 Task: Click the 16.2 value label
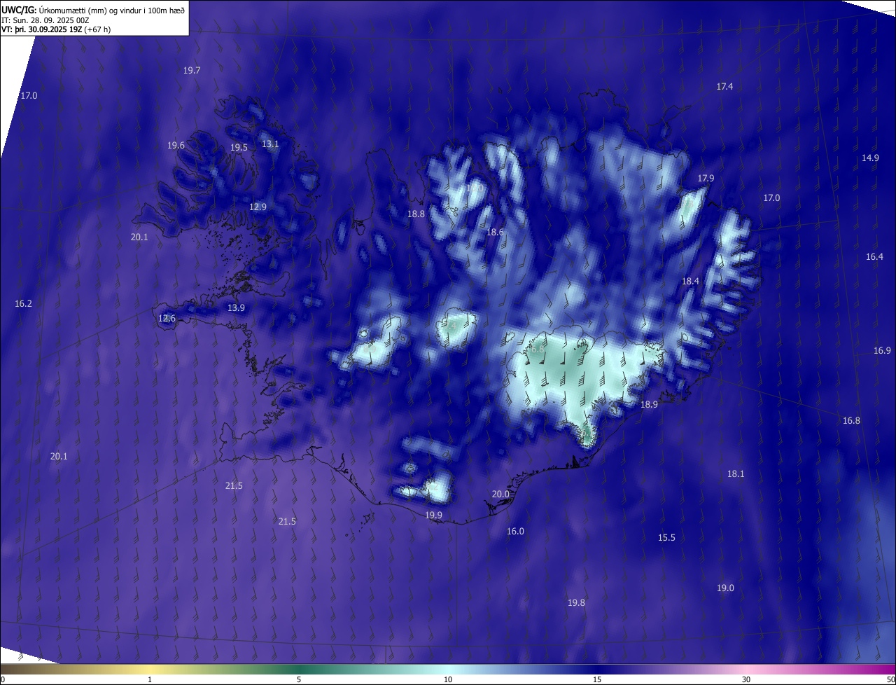coord(23,304)
